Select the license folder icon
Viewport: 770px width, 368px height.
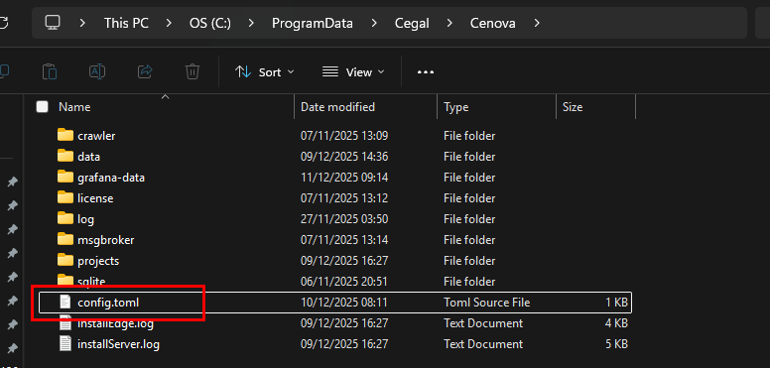point(65,197)
